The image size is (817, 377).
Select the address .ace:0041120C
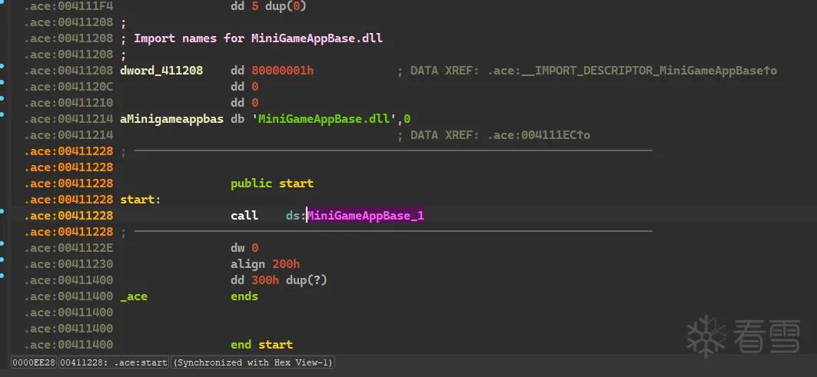[68, 87]
